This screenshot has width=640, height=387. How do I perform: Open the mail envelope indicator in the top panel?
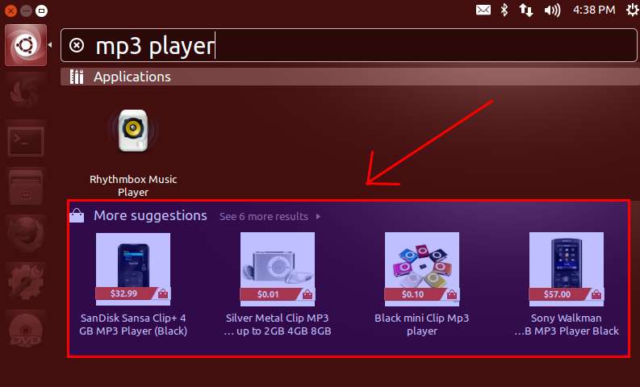tap(483, 10)
